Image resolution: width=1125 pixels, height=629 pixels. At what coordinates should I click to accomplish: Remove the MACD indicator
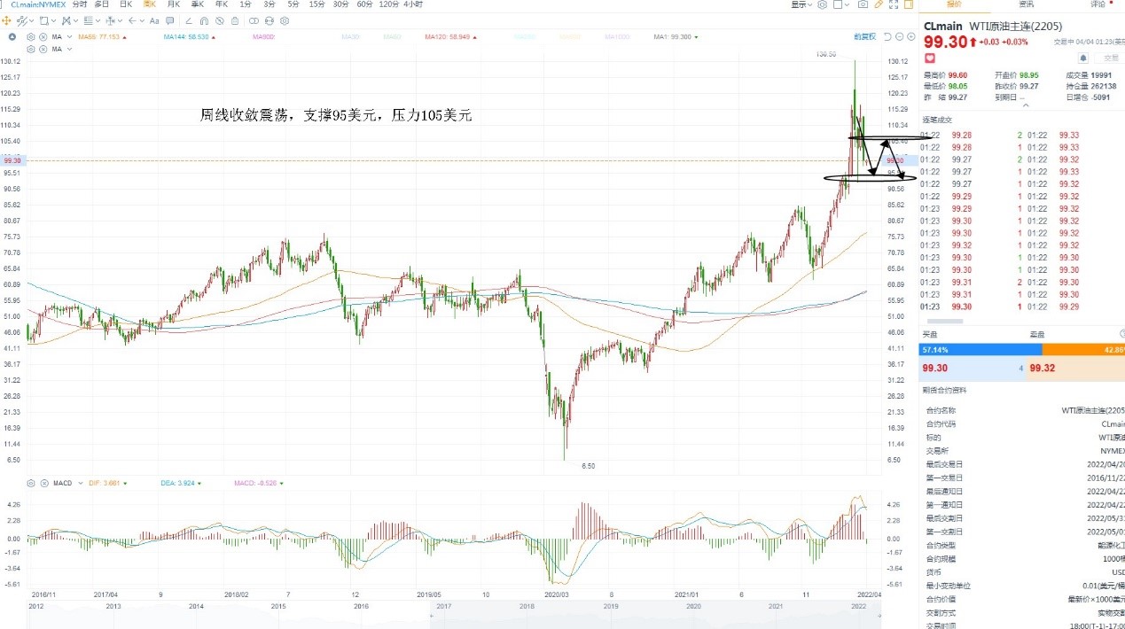(43, 483)
